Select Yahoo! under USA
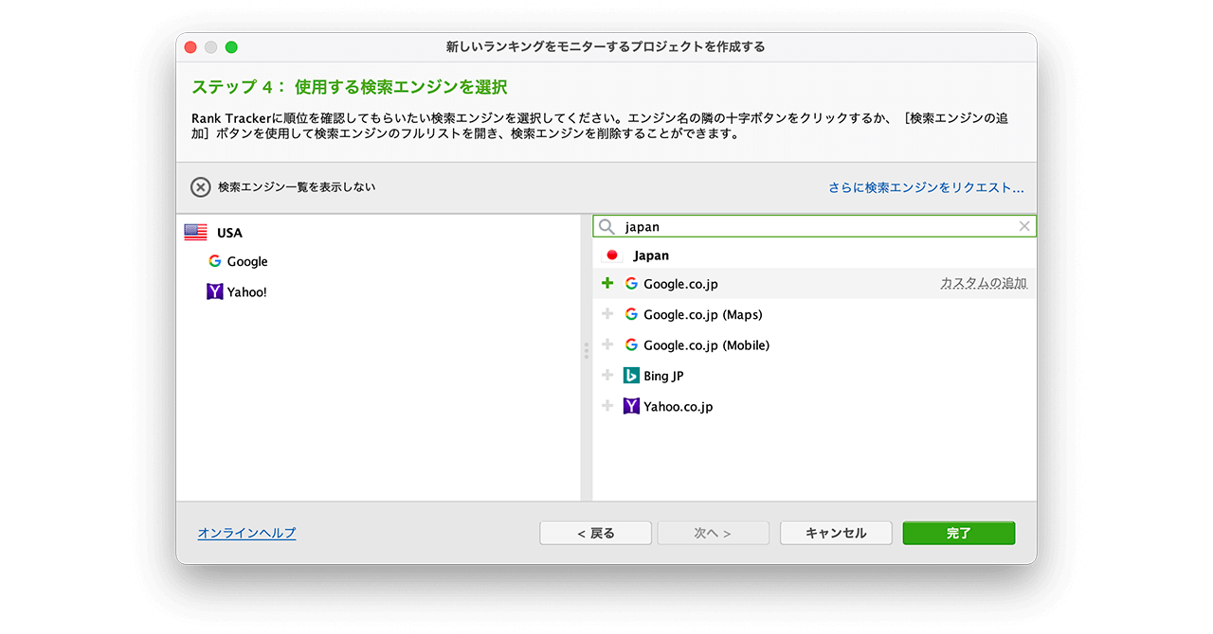 click(246, 292)
